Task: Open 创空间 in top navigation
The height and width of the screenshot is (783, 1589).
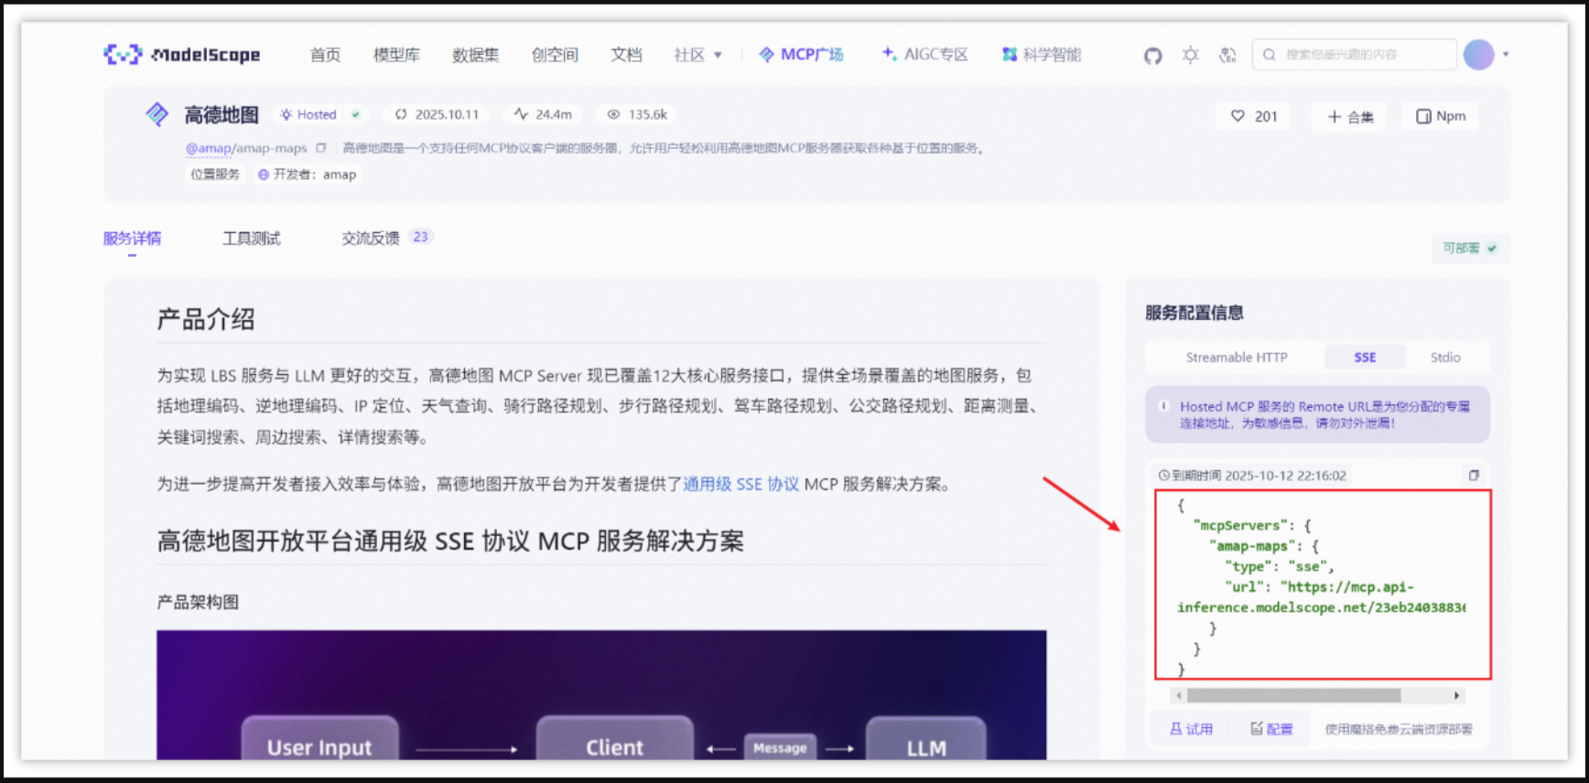Action: click(x=555, y=55)
